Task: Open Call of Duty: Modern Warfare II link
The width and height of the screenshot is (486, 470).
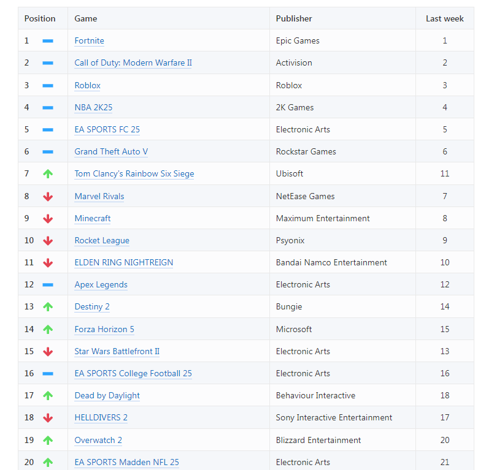Action: coord(133,63)
